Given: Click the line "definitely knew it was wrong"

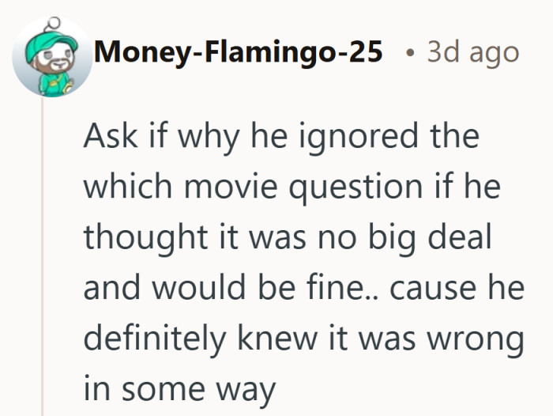Looking at the screenshot, I should click(x=303, y=339).
